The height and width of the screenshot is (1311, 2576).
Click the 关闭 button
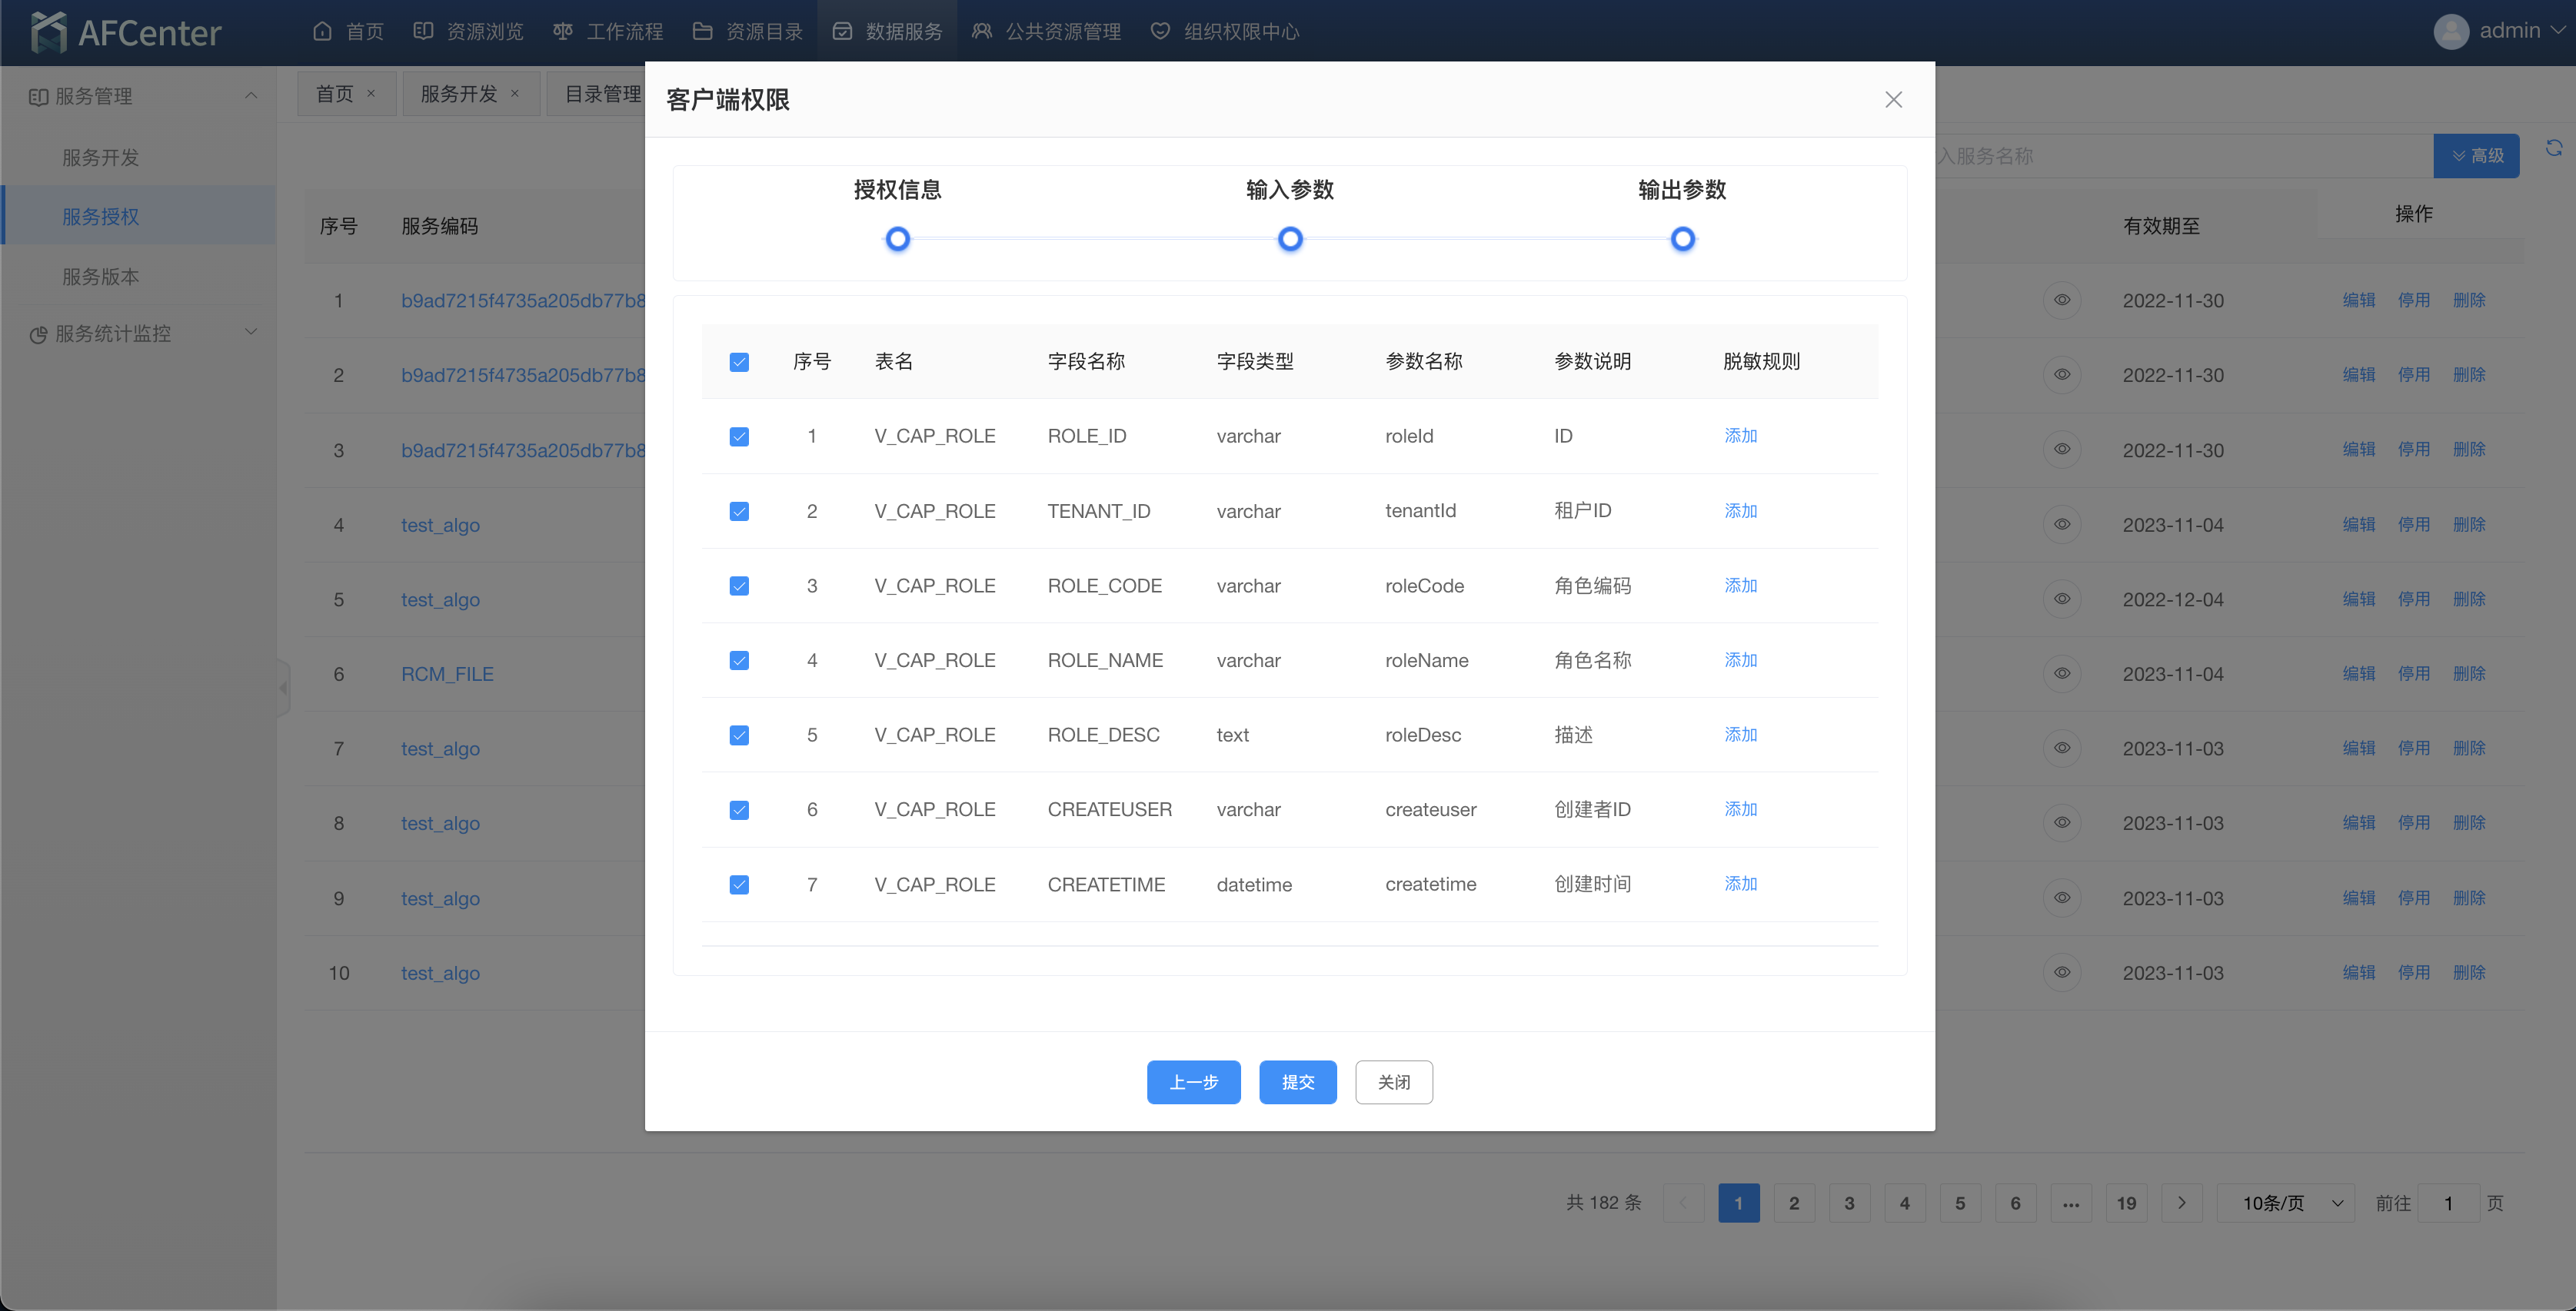1393,1082
